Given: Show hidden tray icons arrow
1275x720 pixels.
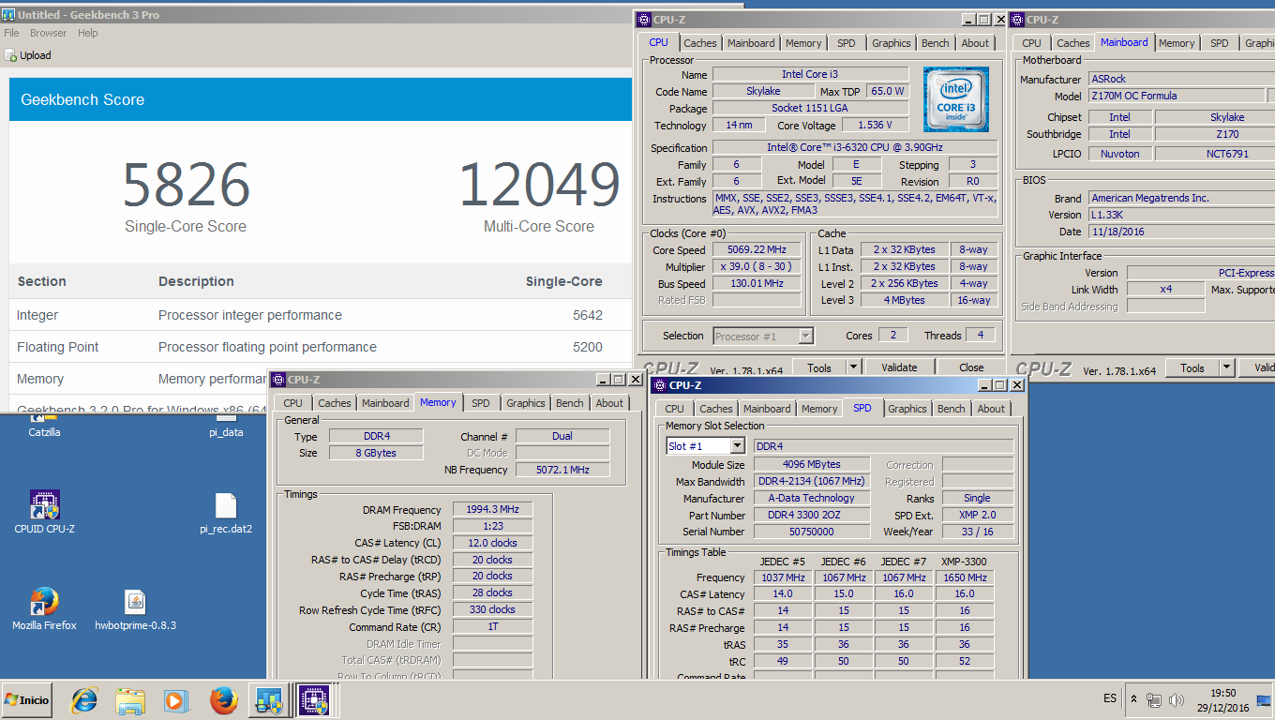Looking at the screenshot, I should click(x=1134, y=699).
